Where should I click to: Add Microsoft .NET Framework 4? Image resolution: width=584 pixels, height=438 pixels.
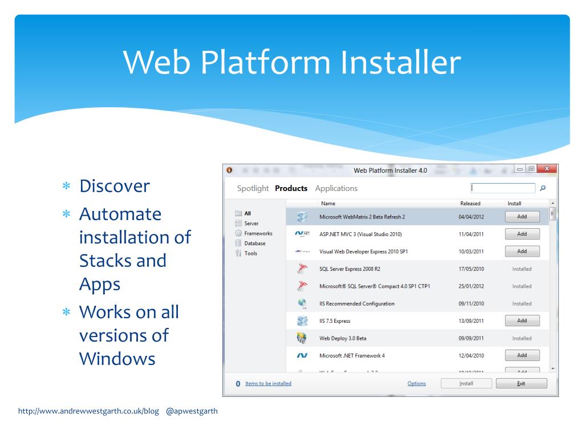(x=522, y=355)
